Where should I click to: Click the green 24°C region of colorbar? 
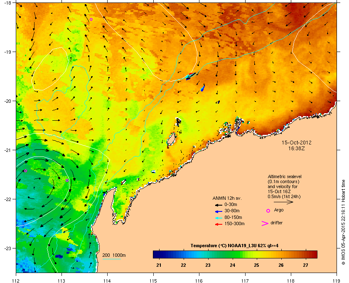[x=232, y=254]
